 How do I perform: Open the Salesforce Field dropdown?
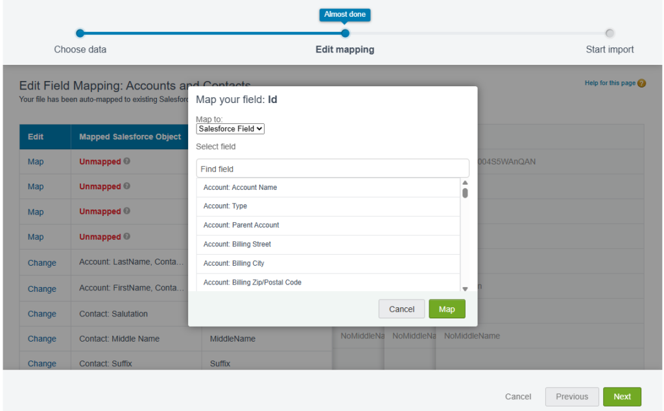click(230, 128)
